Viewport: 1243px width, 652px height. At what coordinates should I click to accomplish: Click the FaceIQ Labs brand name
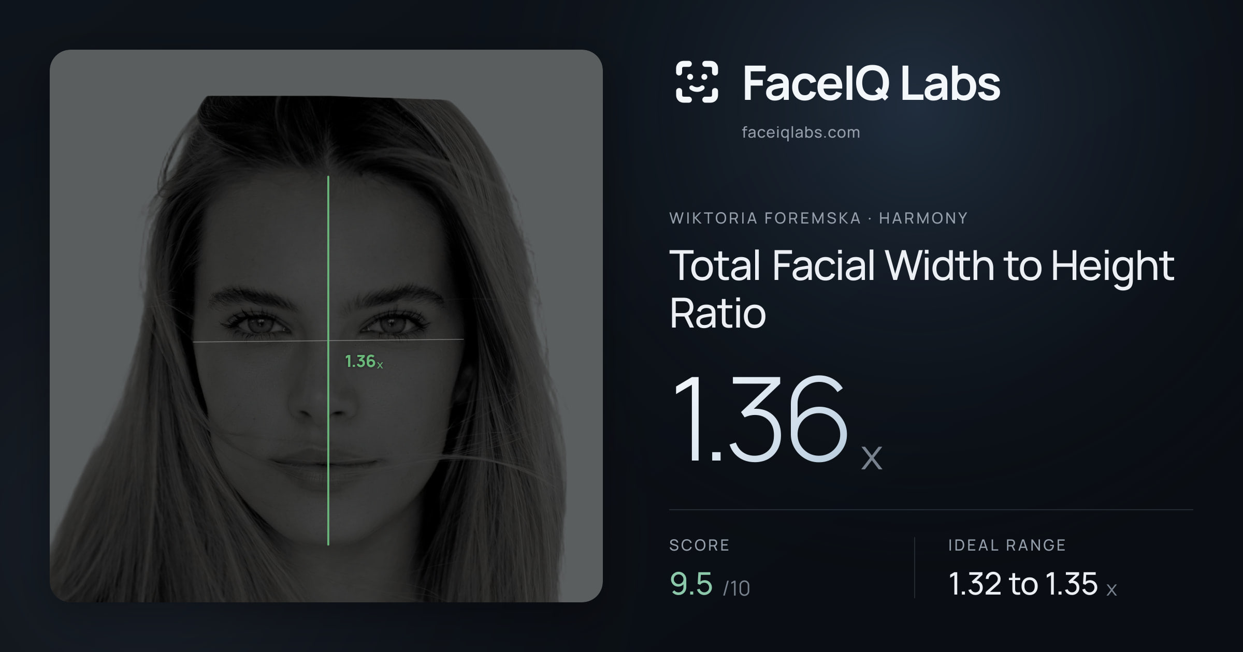click(x=871, y=83)
